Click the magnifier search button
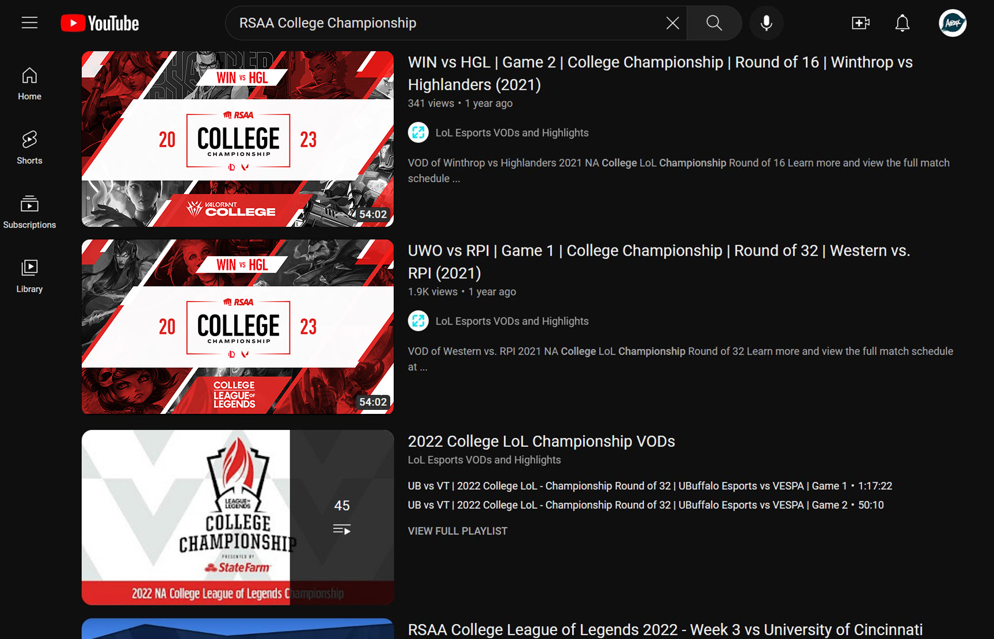The width and height of the screenshot is (994, 639). pos(714,23)
